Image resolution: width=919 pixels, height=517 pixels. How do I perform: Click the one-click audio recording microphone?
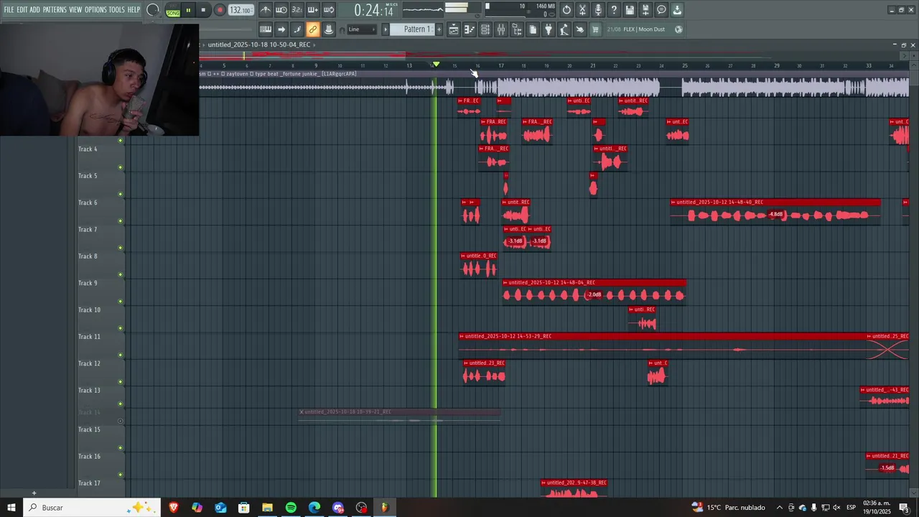pyautogui.click(x=598, y=10)
